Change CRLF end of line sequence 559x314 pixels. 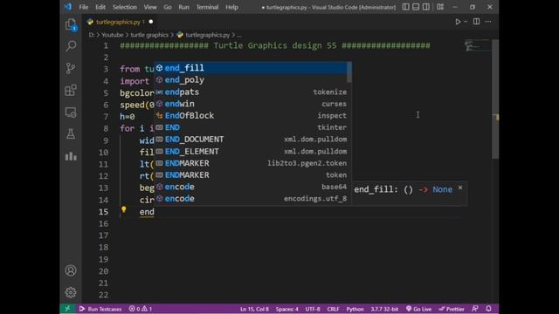(333, 309)
